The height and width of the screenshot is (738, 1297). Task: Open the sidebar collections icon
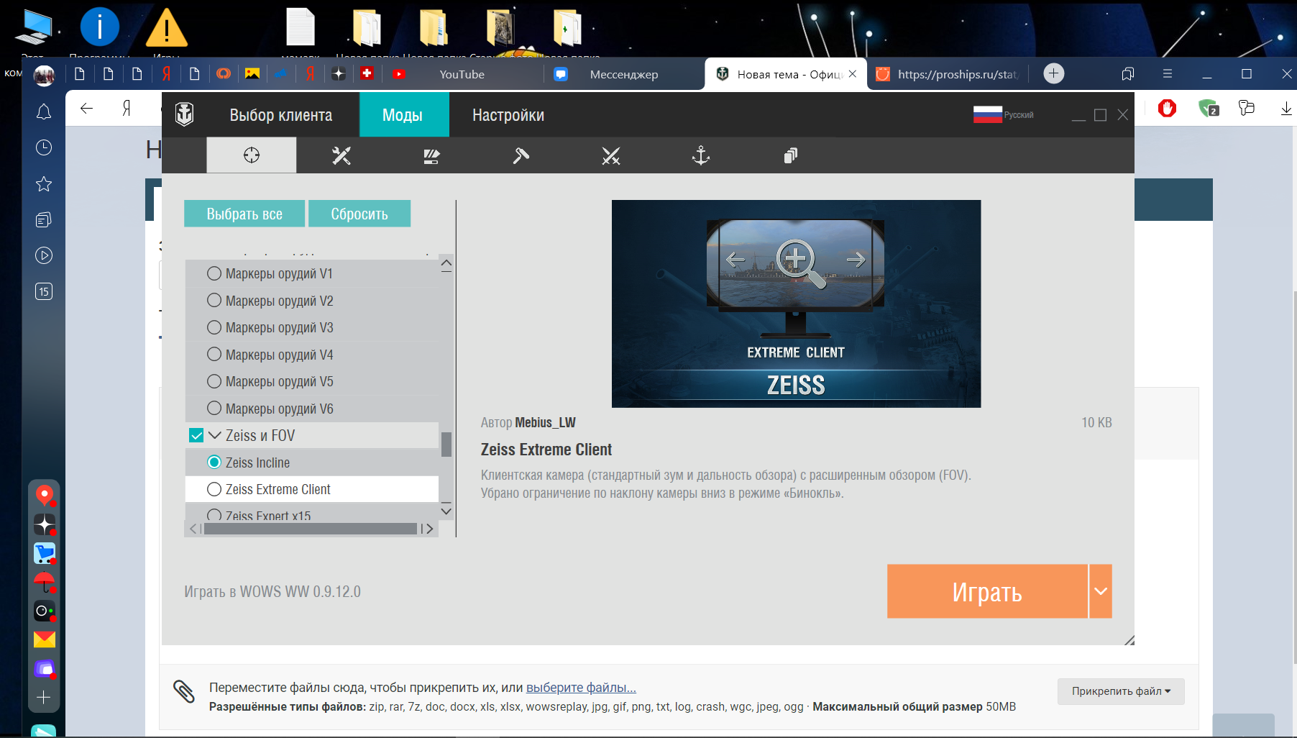[x=44, y=219]
